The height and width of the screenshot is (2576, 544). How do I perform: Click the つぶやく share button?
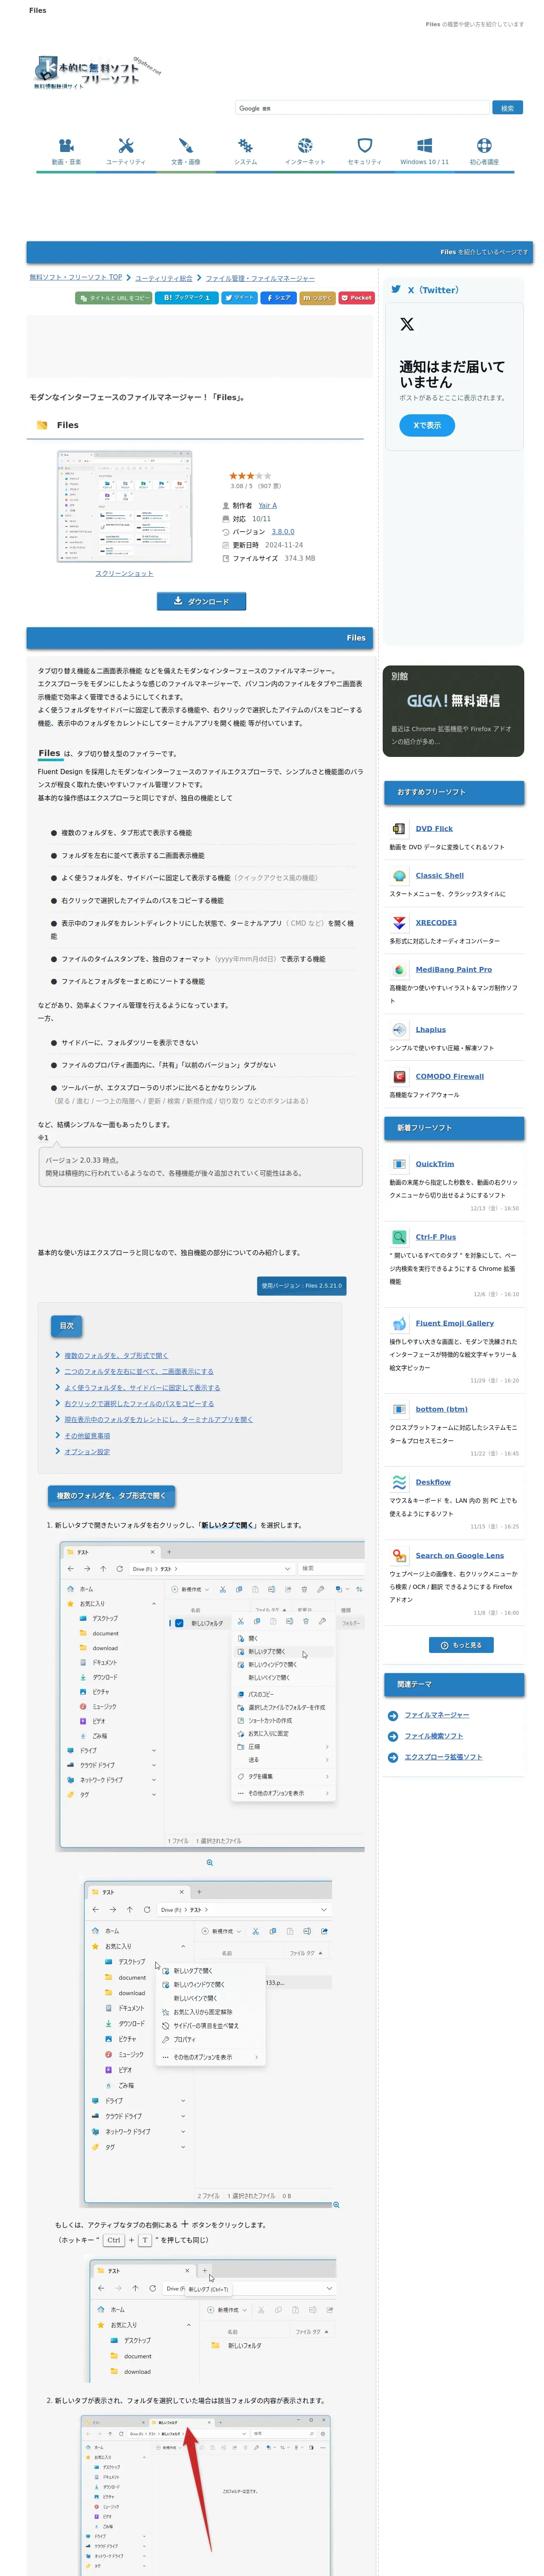tap(317, 298)
